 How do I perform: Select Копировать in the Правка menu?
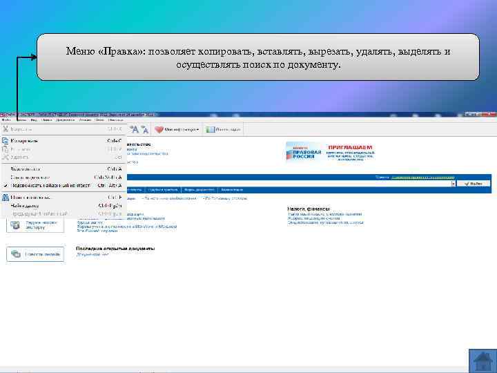[x=62, y=141]
